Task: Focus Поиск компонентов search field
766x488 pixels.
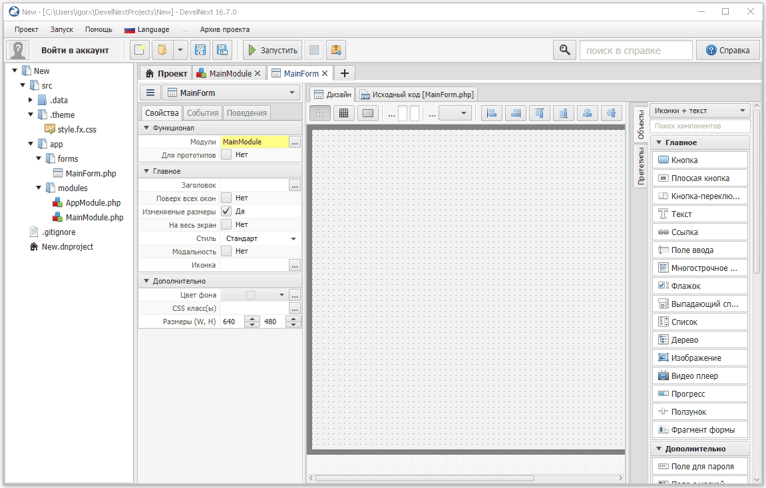Action: tap(699, 126)
